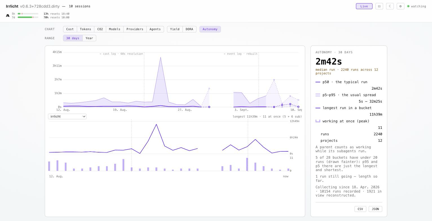This screenshot has height=221, width=432.
Task: Switch to the Tokens chart
Action: tap(85, 29)
